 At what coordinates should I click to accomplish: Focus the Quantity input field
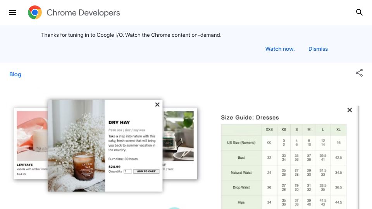click(127, 171)
